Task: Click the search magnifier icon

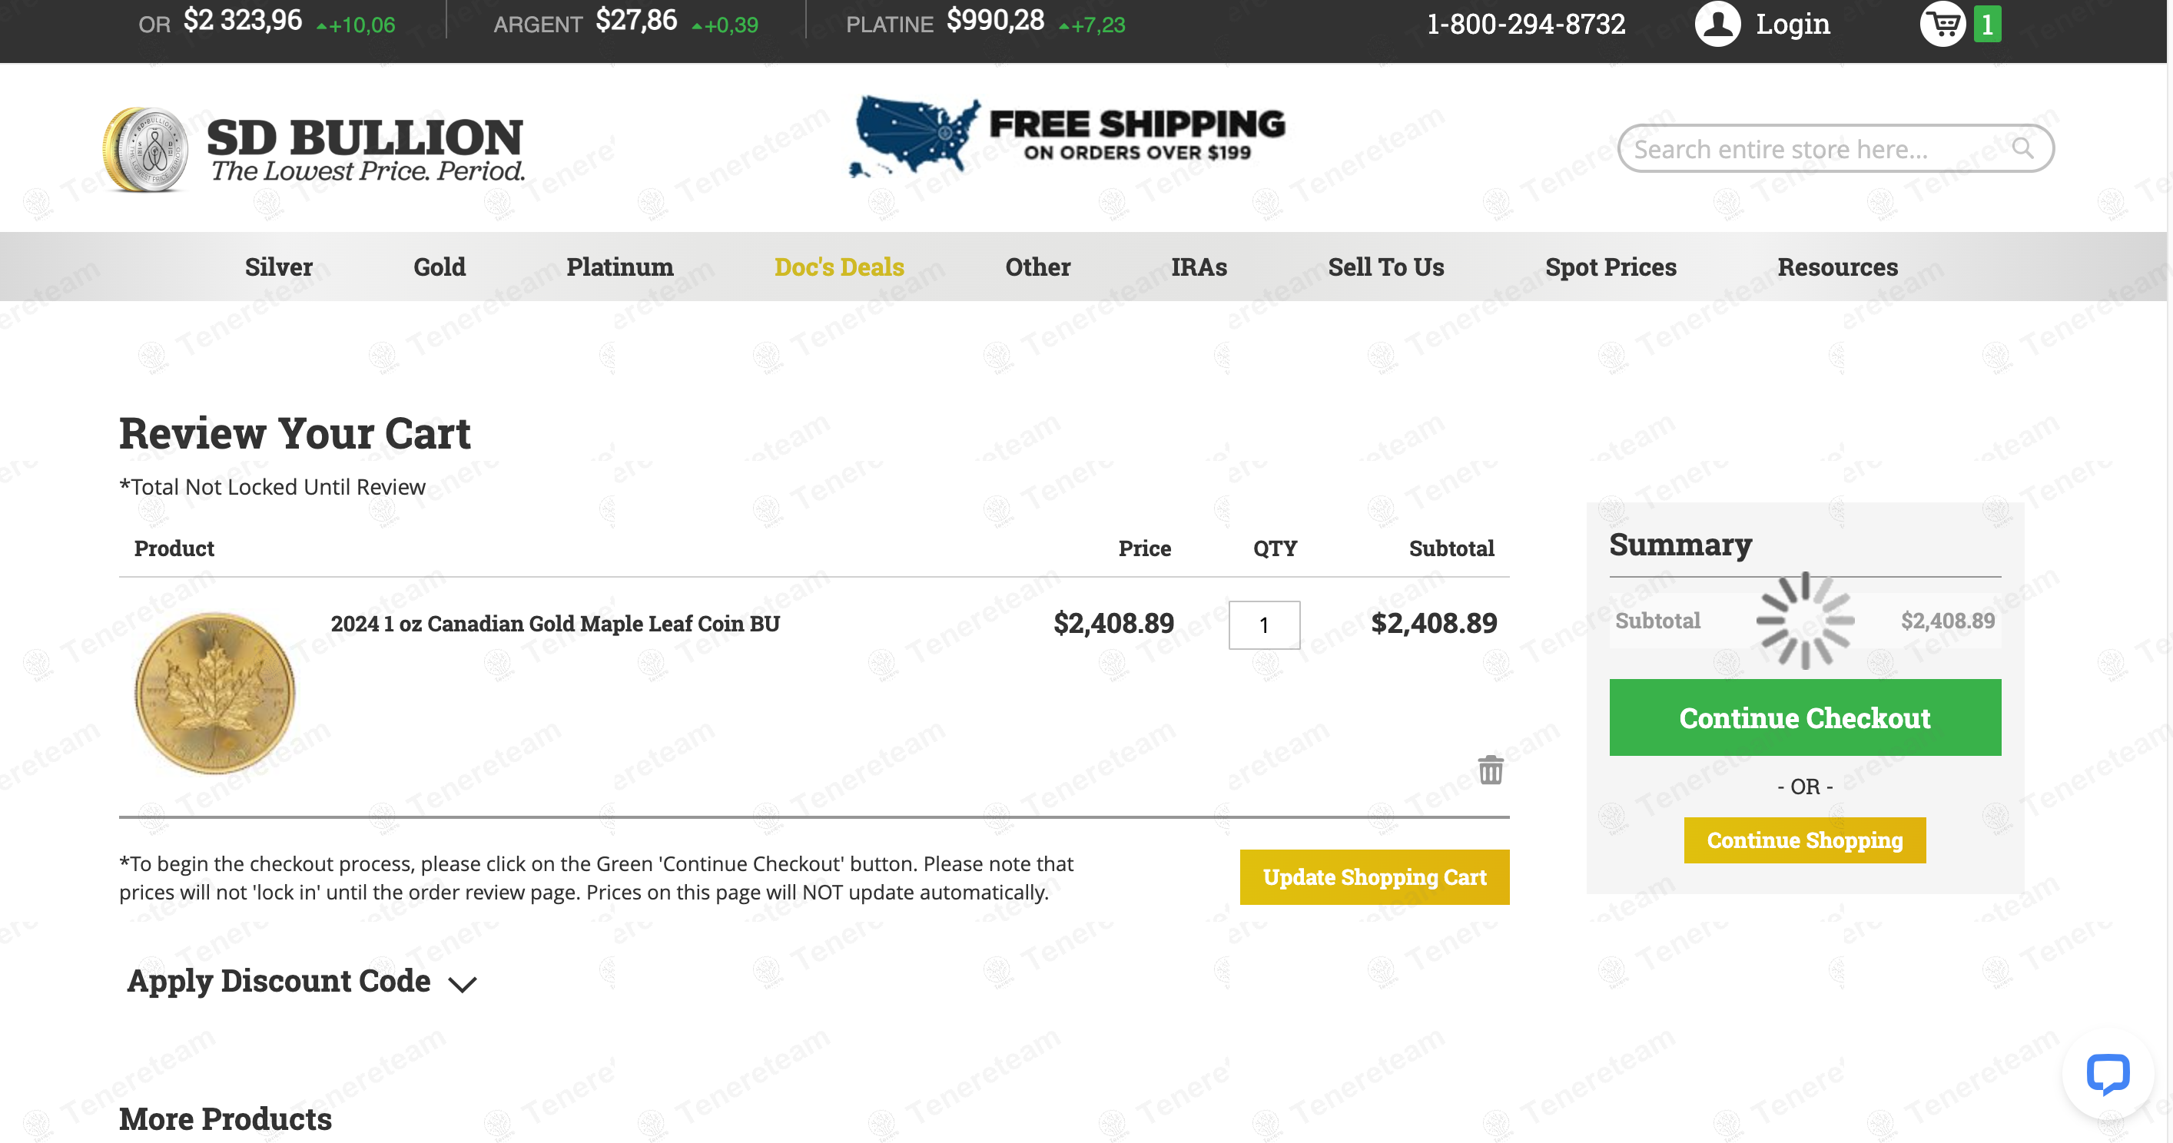Action: [x=2022, y=148]
